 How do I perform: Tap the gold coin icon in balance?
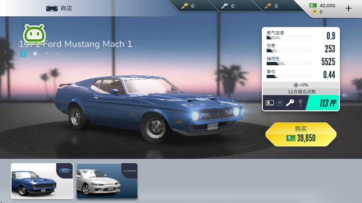click(314, 12)
